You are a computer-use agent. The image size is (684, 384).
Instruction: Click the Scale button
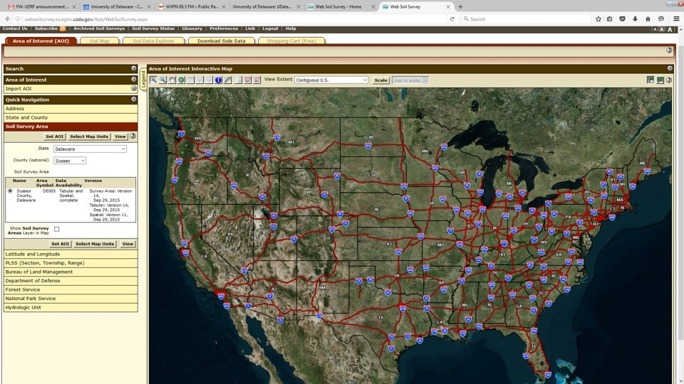[381, 80]
